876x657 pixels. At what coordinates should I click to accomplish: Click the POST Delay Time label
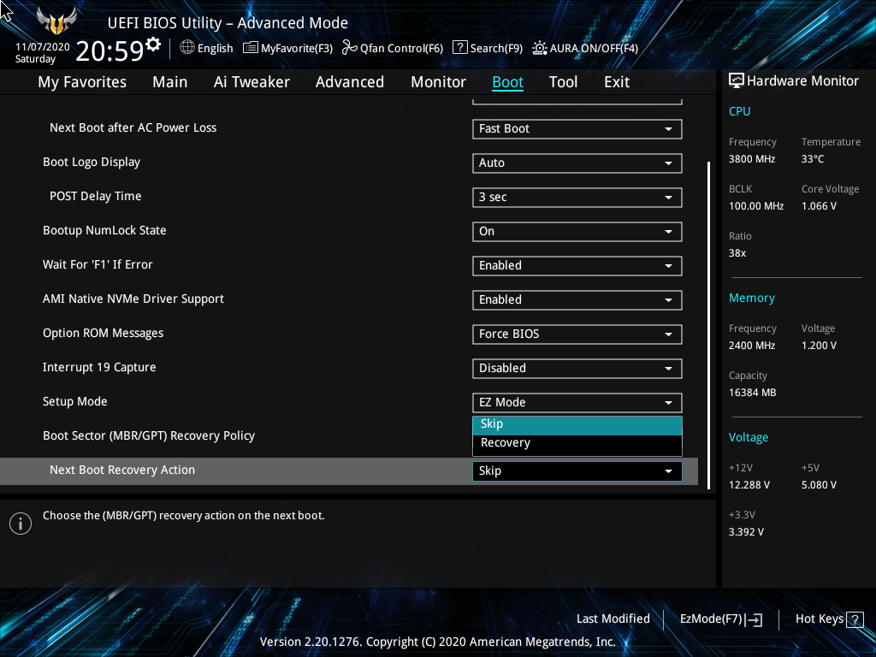[96, 197]
